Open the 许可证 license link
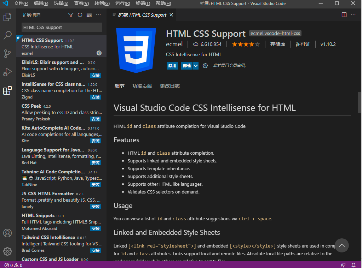Viewport: 362px width, 268px height. click(x=303, y=44)
